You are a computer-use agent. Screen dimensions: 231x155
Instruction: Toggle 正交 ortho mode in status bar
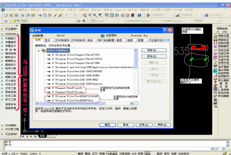coord(95,154)
